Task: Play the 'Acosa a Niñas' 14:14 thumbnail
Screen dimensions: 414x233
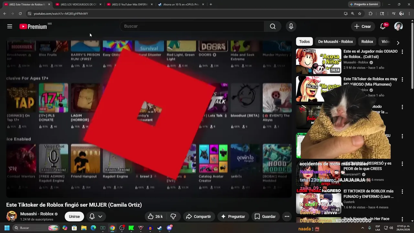Action: pos(319,61)
